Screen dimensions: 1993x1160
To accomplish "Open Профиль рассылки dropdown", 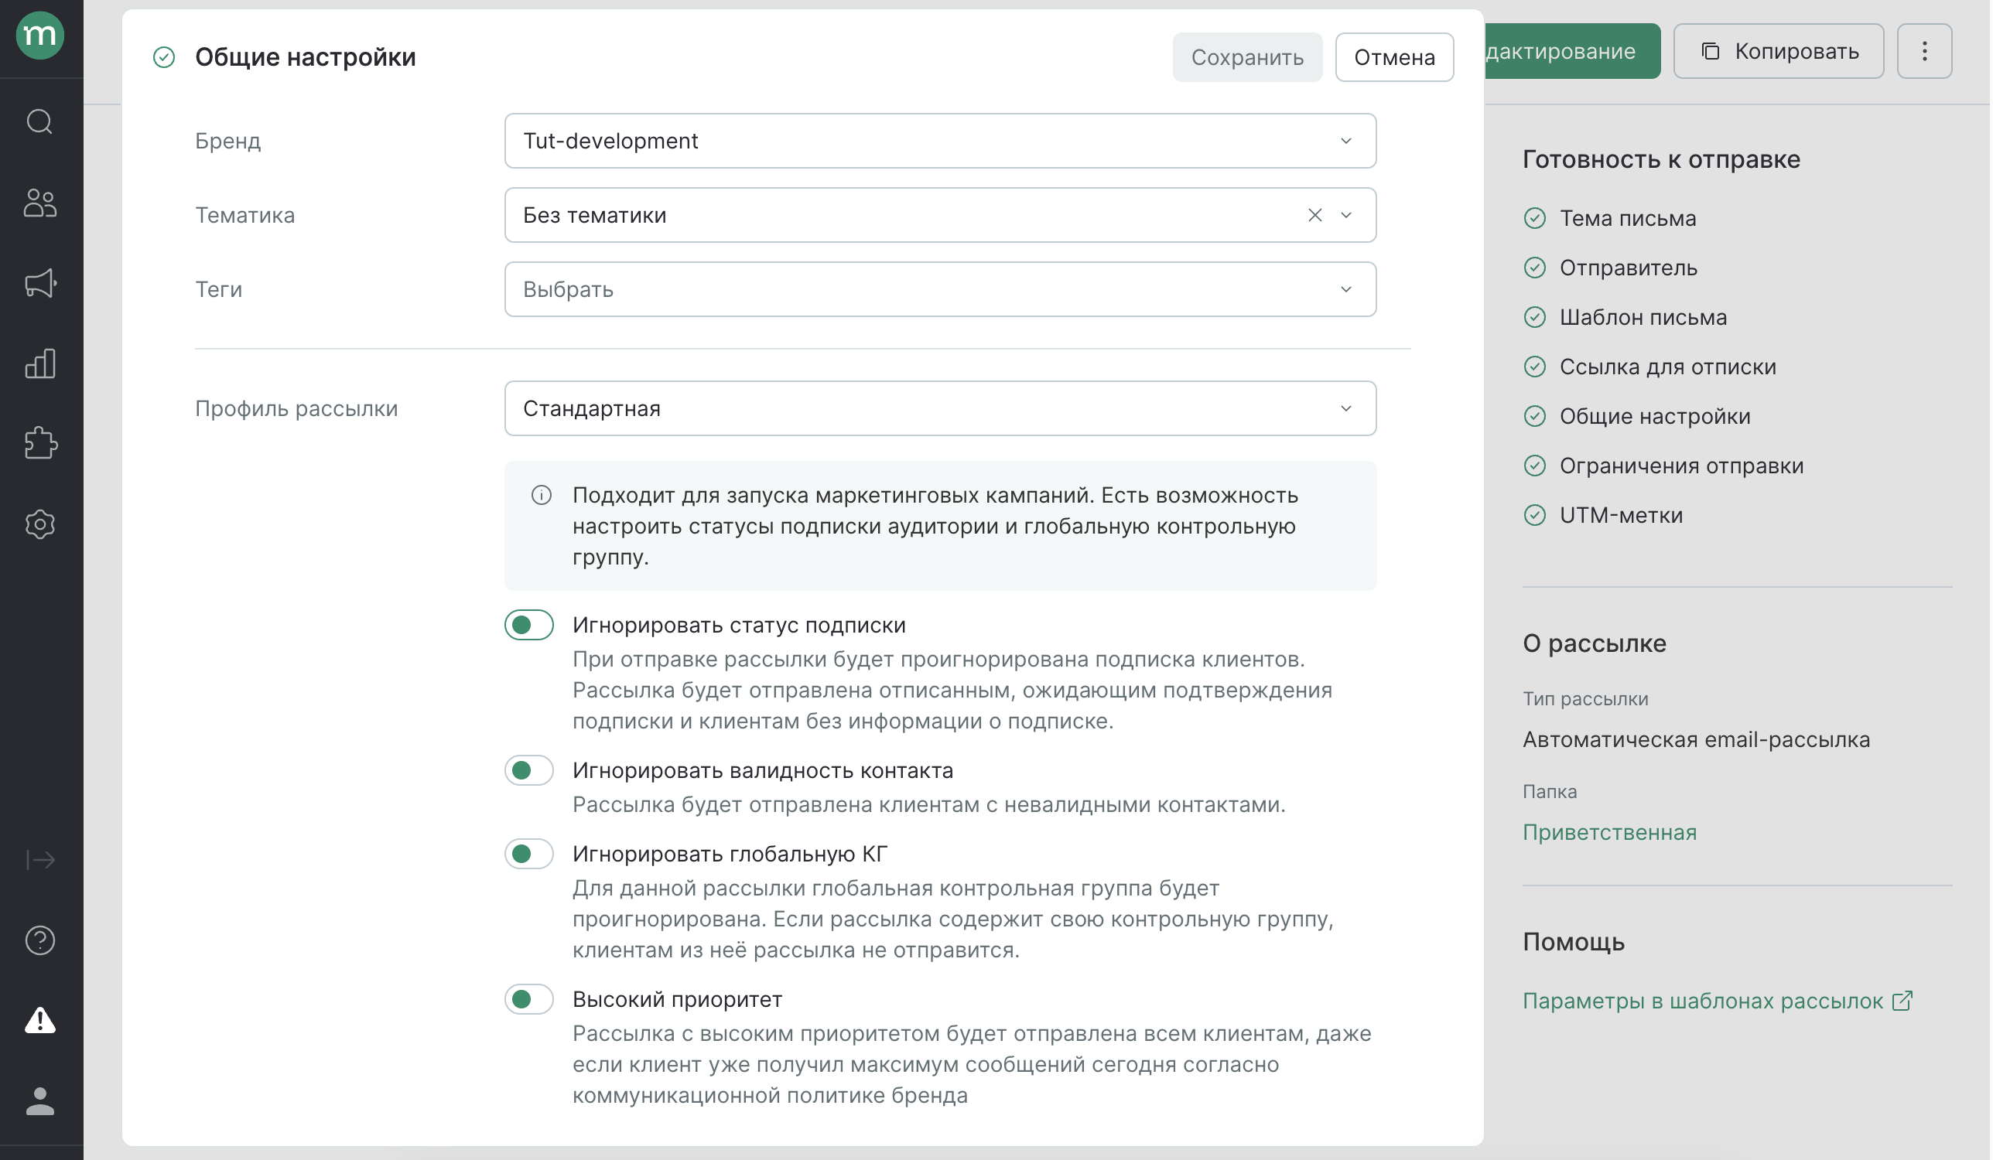I will click(940, 408).
